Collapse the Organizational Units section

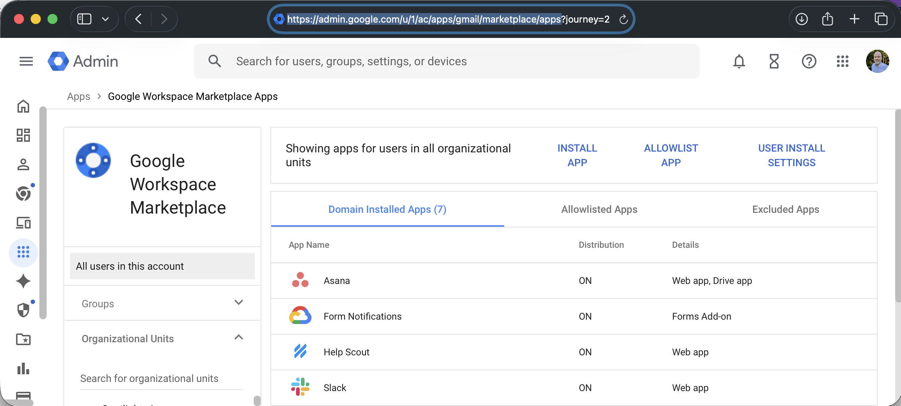pos(238,337)
